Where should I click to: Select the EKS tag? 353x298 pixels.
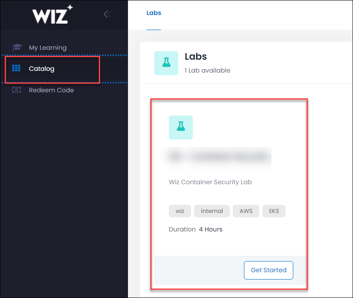[x=274, y=211]
